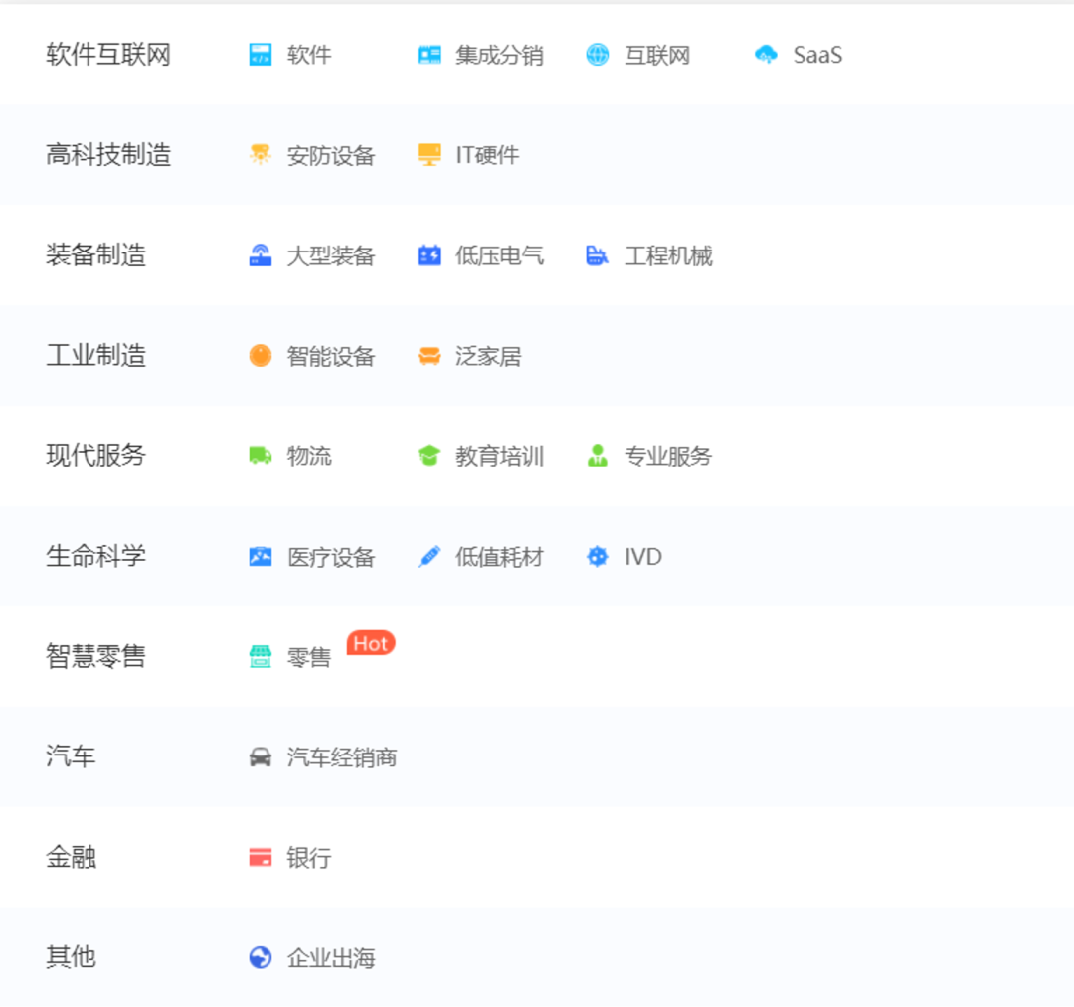
Task: Click the 低压电气 icon
Action: 429,255
